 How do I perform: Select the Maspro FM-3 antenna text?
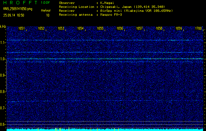(x=111, y=15)
